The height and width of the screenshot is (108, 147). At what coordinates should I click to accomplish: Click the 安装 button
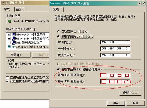pos(18,55)
